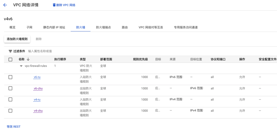Viewport: 277px width, 135px height.
Task: Select the 静态内部 IP 地址 tab
Action: click(x=54, y=27)
